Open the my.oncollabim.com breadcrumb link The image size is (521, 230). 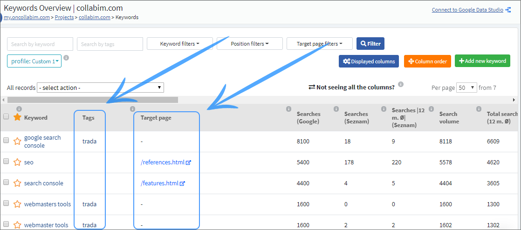click(x=27, y=17)
